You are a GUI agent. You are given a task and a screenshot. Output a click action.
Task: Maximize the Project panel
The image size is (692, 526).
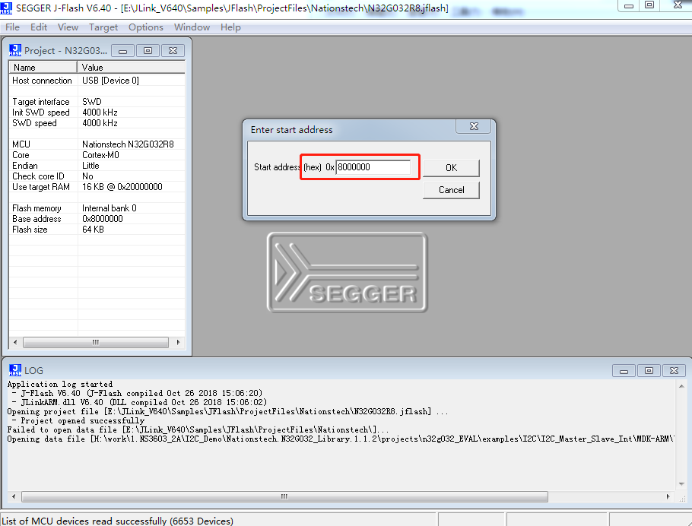[148, 51]
